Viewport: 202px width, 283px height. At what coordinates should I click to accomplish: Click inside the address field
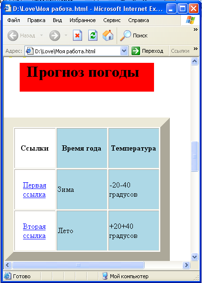tap(77, 51)
